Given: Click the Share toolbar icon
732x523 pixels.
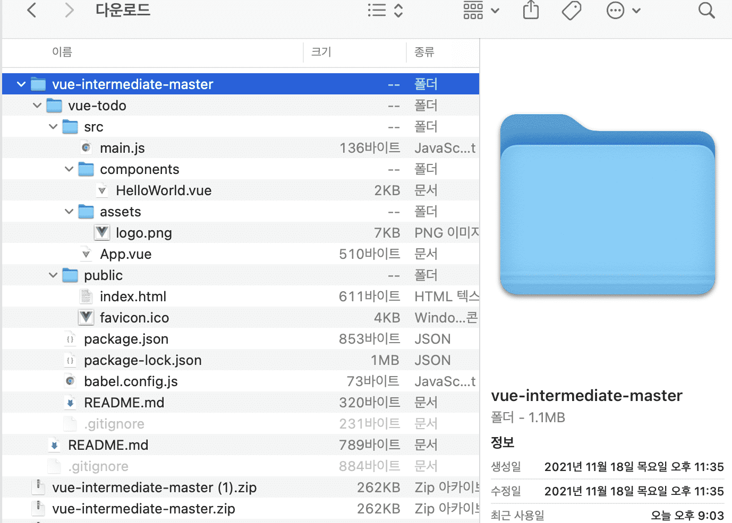Looking at the screenshot, I should point(531,10).
